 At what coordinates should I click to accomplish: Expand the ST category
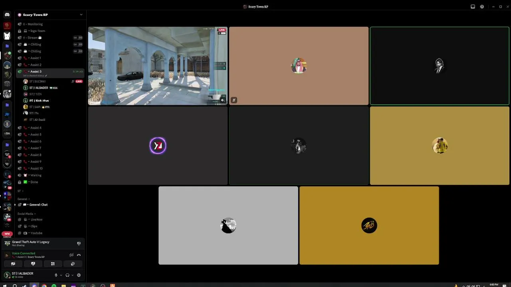[x=20, y=191]
